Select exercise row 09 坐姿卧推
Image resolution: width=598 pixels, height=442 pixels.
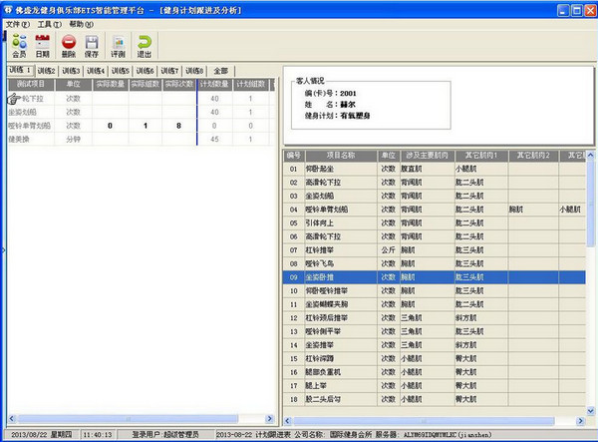434,277
